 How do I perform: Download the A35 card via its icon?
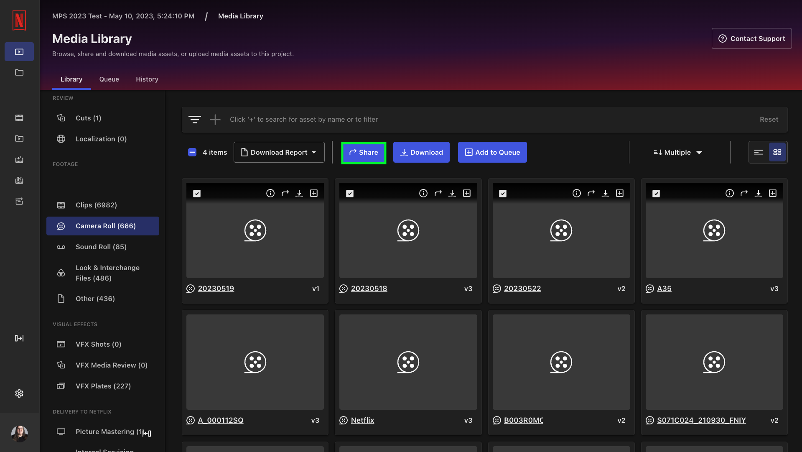click(x=759, y=193)
